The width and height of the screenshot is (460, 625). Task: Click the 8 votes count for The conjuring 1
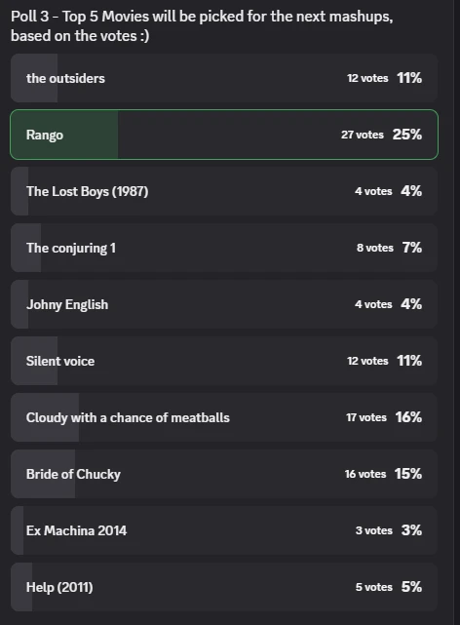point(375,248)
